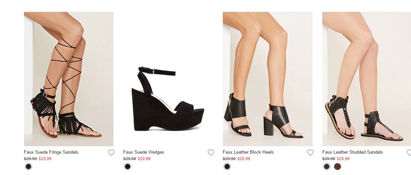
Task: Click sale price under Block Heels
Action: click(244, 159)
